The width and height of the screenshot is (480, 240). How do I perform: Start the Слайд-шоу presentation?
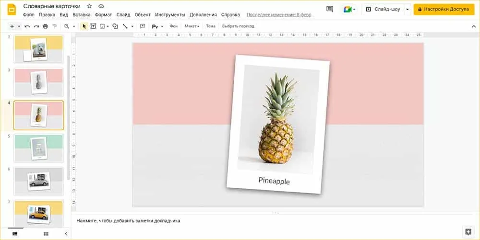point(383,10)
